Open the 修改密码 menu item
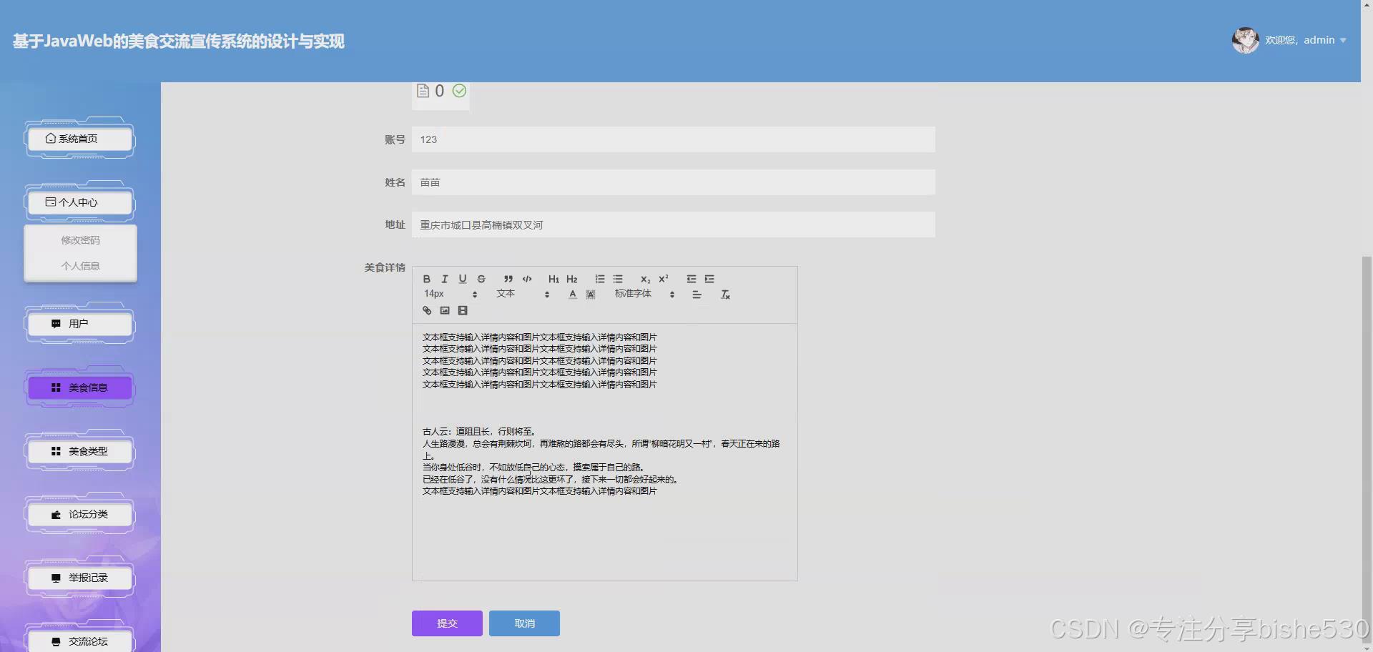 coord(80,240)
